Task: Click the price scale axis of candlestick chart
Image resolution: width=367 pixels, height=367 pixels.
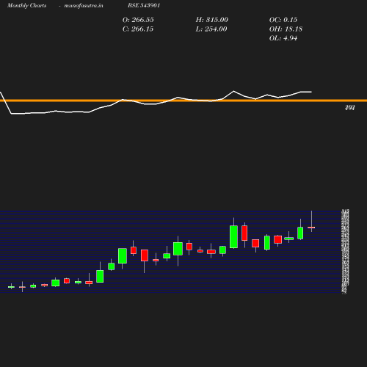Action: (345, 251)
